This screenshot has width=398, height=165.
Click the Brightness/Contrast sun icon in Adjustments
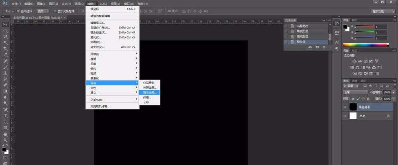tap(354, 60)
